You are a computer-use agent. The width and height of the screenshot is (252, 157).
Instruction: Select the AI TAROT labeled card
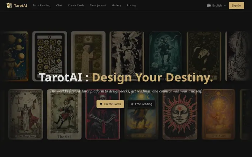coord(127,56)
